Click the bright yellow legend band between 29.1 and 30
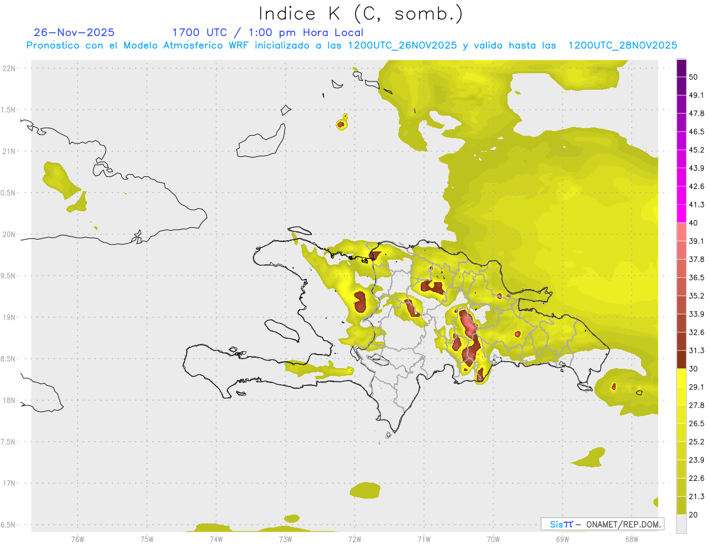This screenshot has height=547, width=709. tap(681, 378)
